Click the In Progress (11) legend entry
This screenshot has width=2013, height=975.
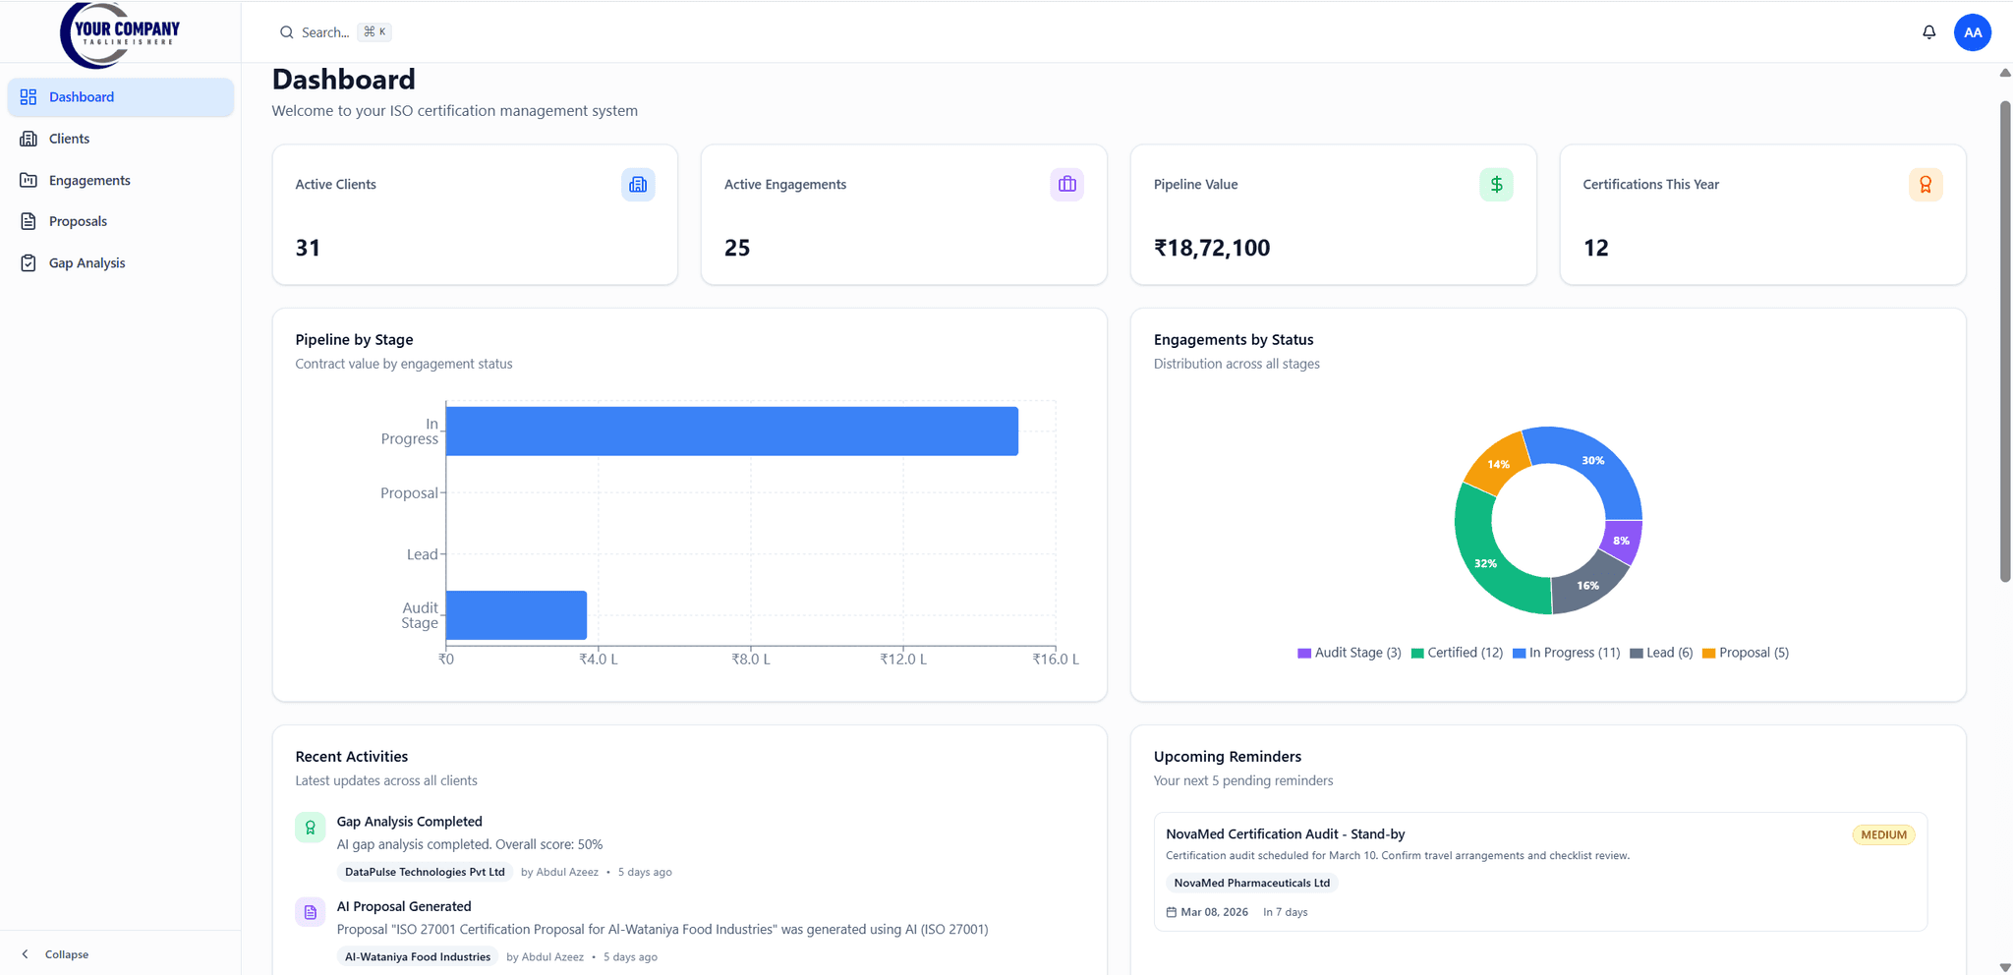click(1566, 653)
